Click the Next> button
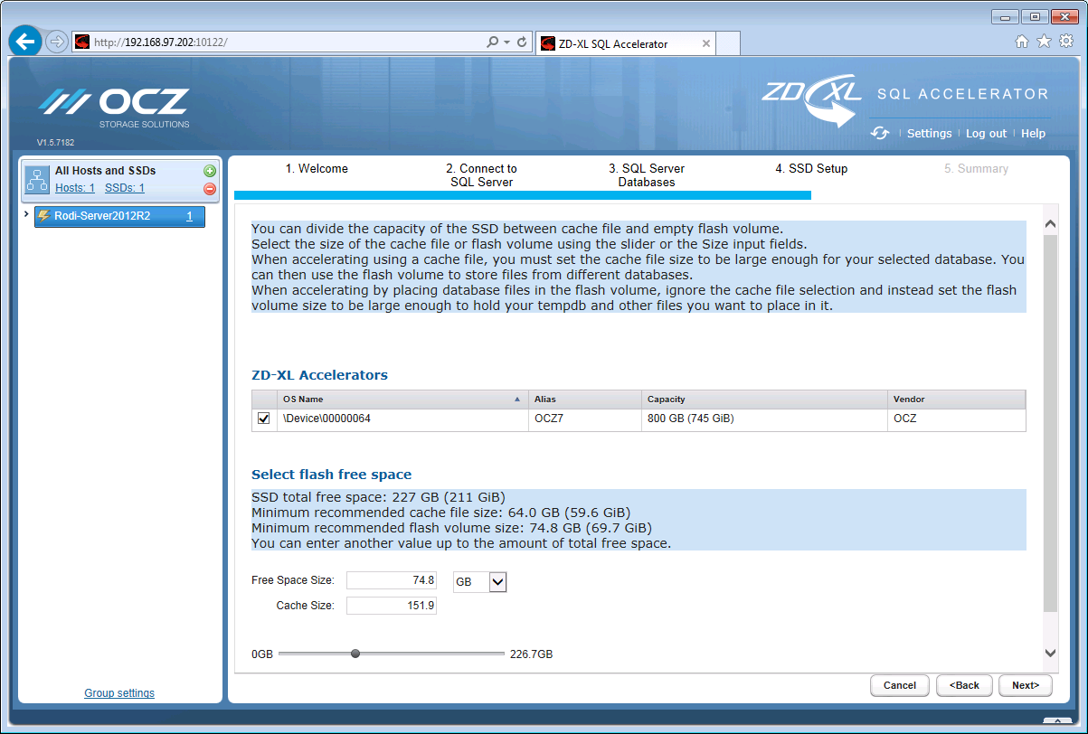 click(1026, 685)
